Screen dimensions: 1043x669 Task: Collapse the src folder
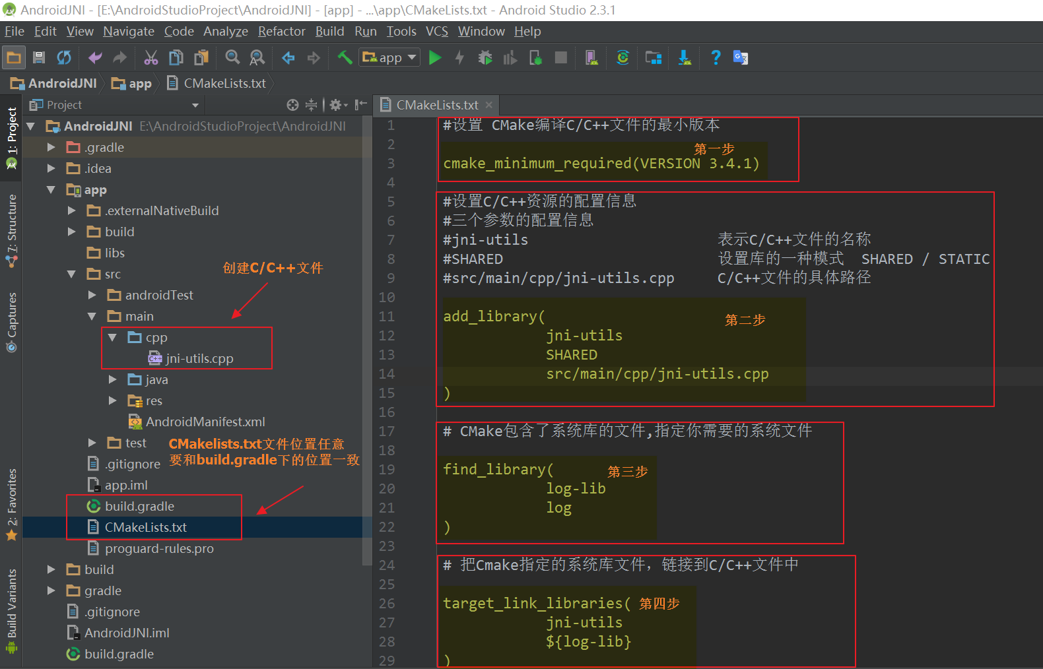tap(71, 274)
